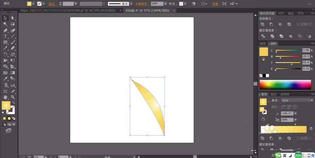Select the Zoom magnifier tool
Image resolution: width=315 pixels, height=158 pixels.
tap(13, 97)
